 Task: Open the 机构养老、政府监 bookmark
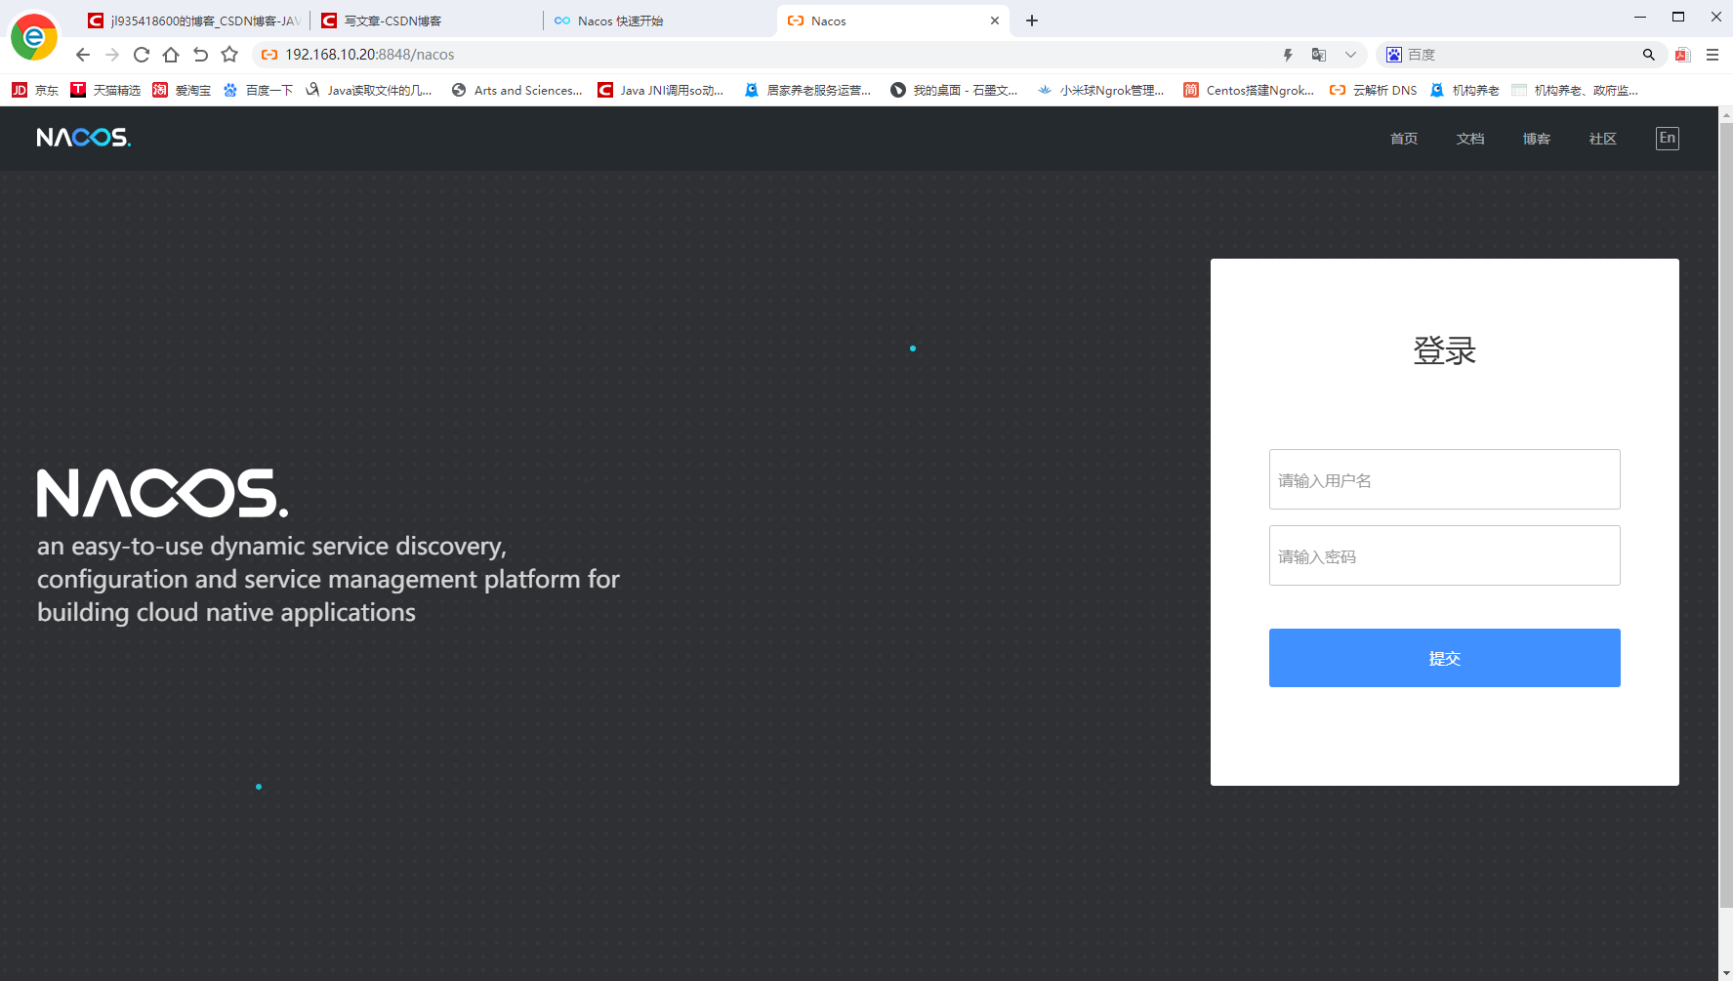point(1574,90)
